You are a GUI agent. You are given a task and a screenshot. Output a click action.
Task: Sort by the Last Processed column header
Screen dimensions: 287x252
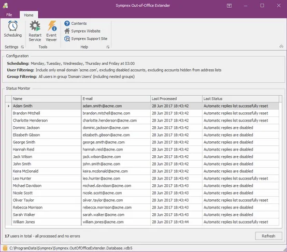tap(176, 99)
